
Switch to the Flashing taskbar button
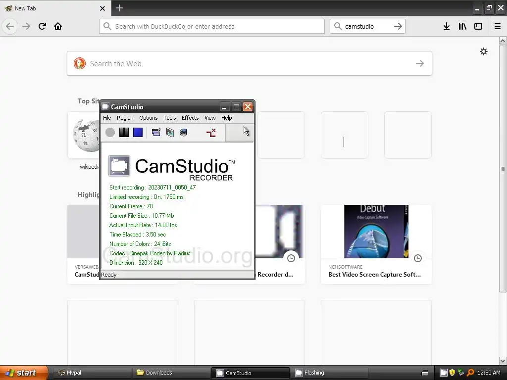pos(330,373)
